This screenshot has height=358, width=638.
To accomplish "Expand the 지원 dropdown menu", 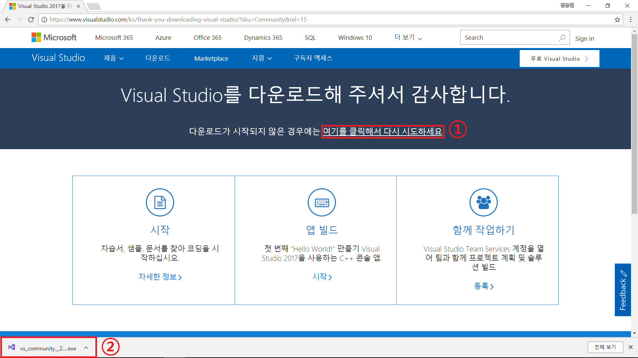I will pos(262,58).
